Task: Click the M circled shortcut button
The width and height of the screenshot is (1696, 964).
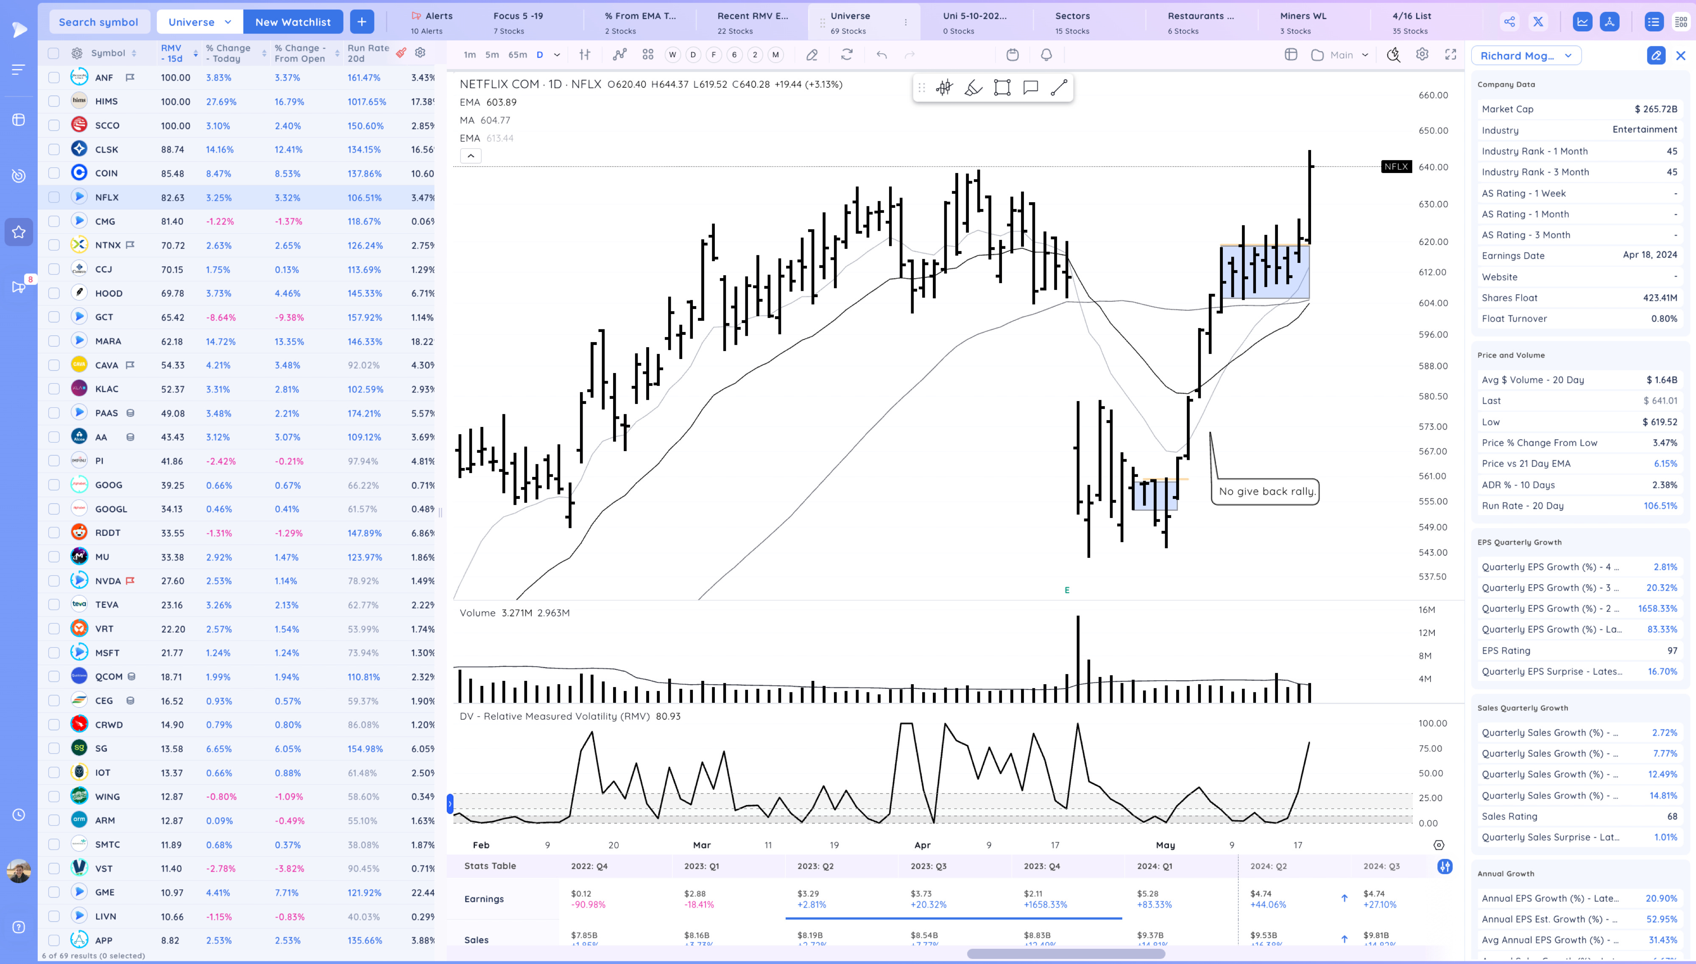Action: (x=775, y=55)
